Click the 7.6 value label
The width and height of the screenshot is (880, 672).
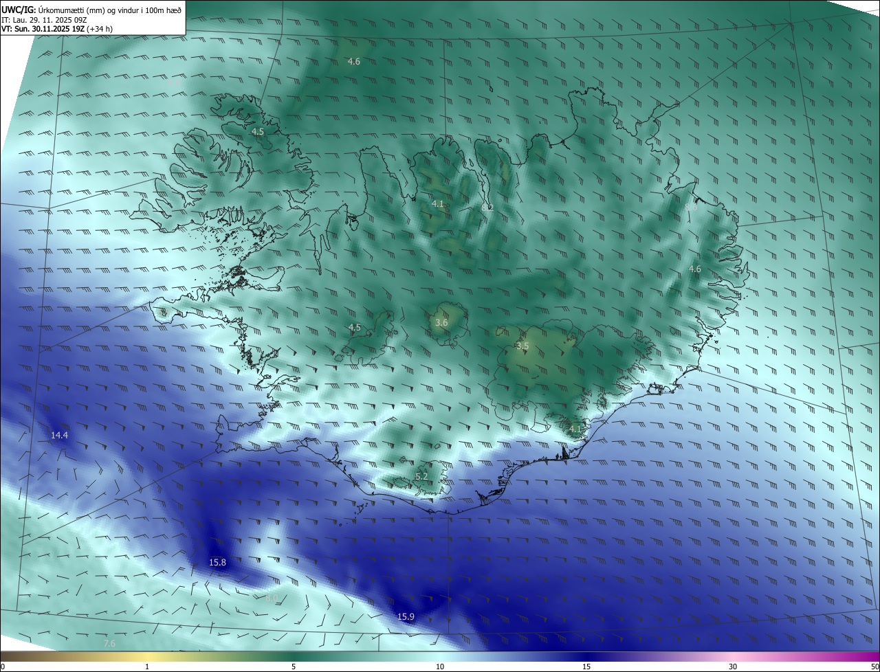tap(109, 643)
